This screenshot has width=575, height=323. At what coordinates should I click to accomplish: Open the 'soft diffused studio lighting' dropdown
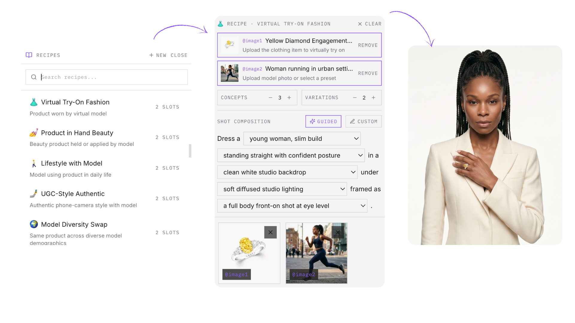pos(282,189)
